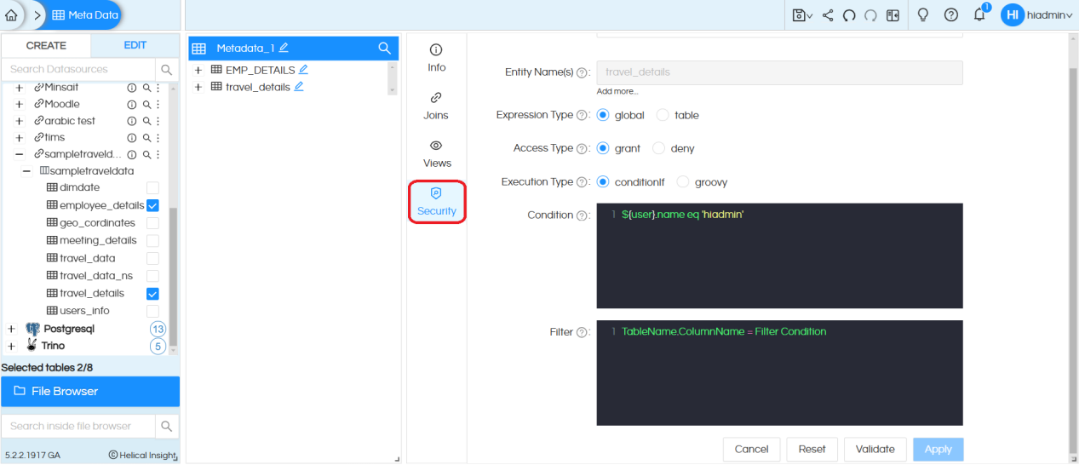This screenshot has height=465, width=1079.
Task: Select the groovy execution type radio
Action: (x=682, y=182)
